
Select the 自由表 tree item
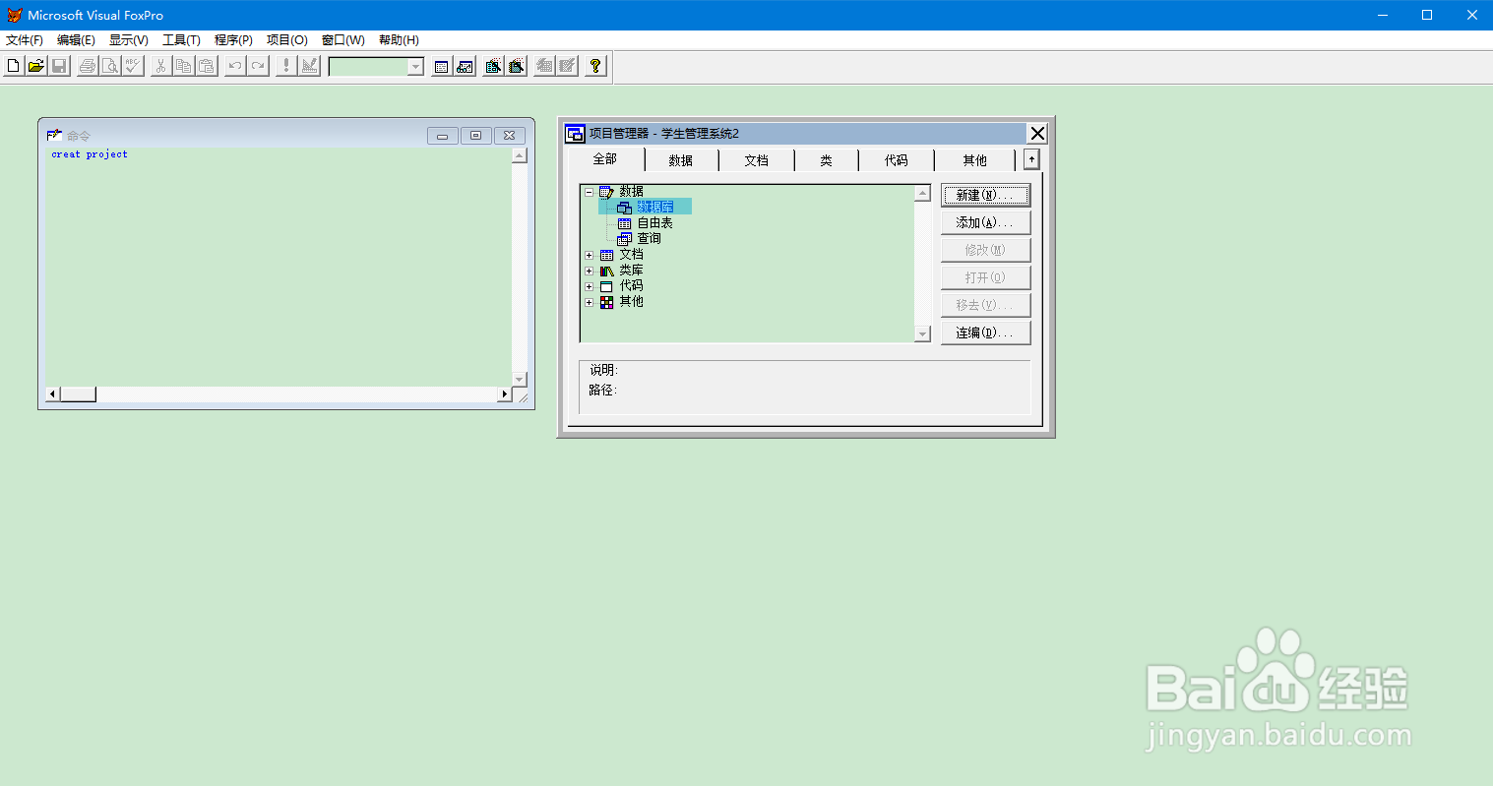655,223
